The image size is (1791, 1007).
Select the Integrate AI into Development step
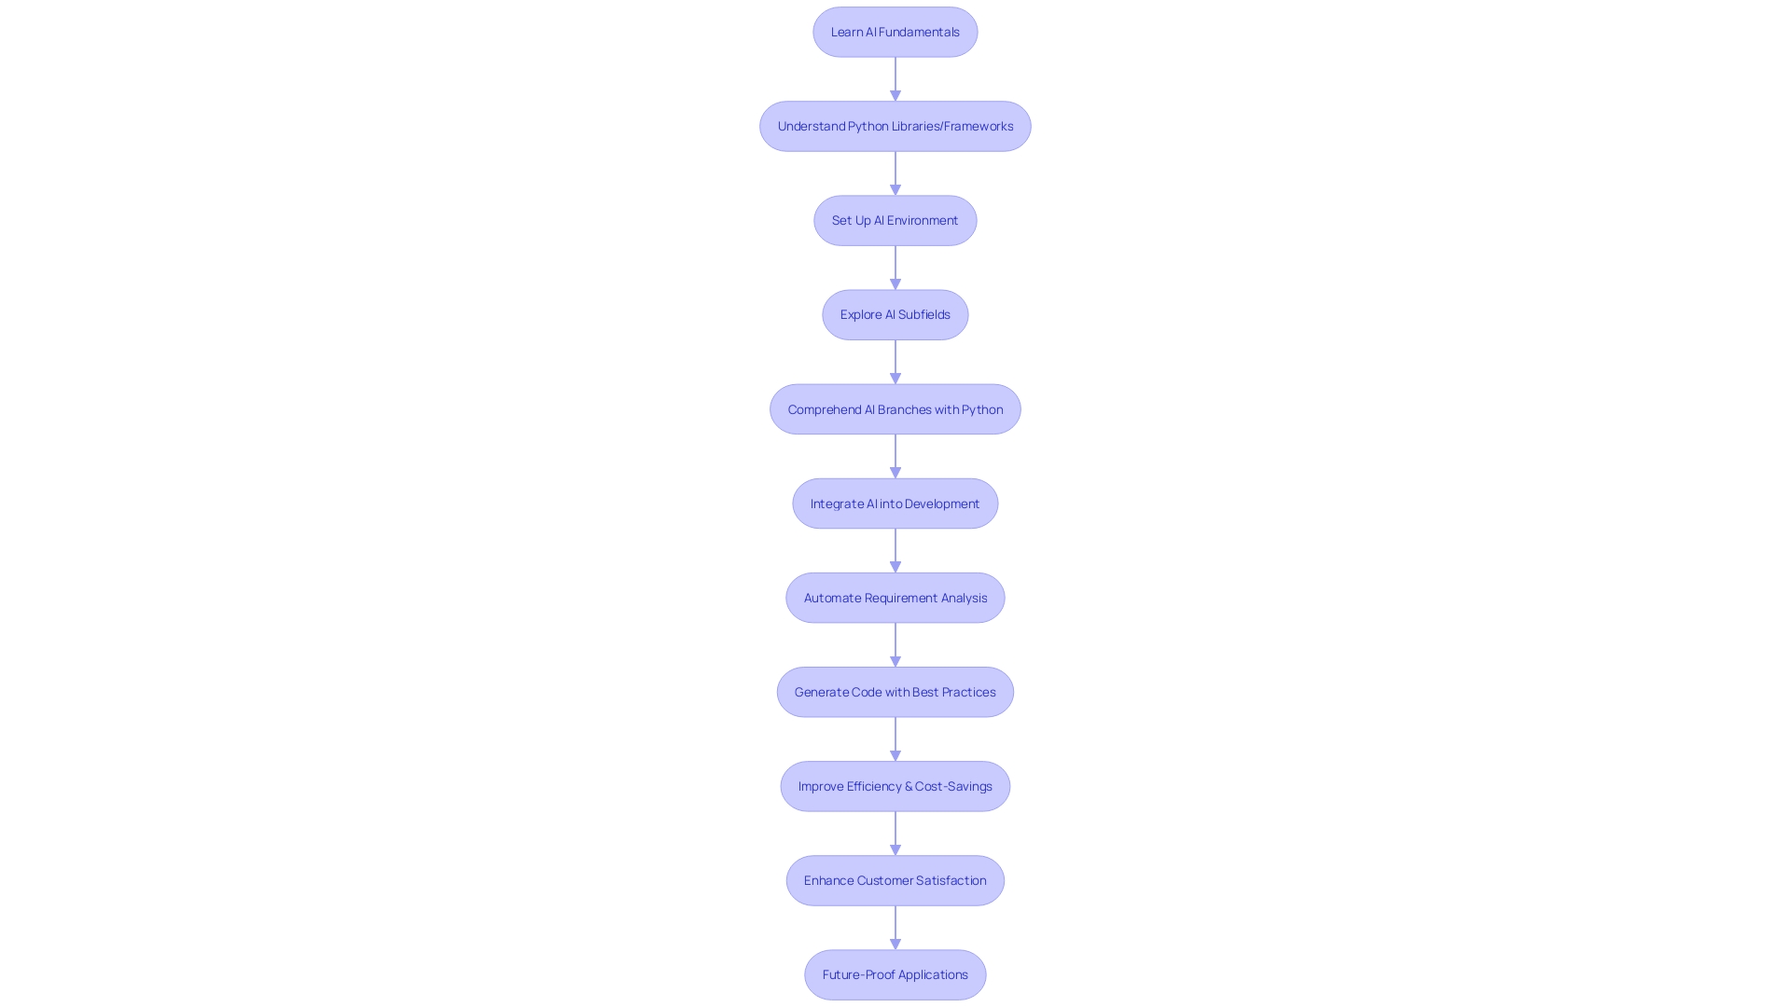click(x=895, y=503)
